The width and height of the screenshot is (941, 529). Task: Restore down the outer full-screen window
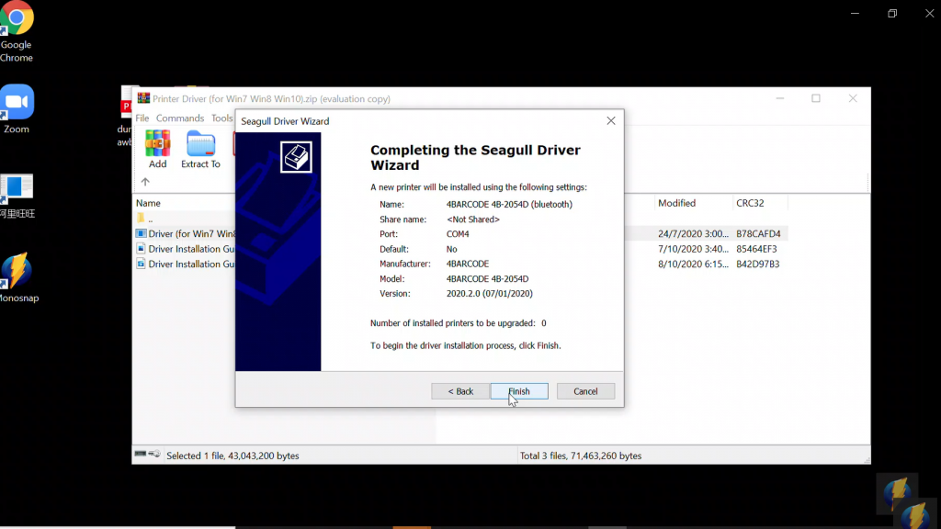[x=892, y=13]
